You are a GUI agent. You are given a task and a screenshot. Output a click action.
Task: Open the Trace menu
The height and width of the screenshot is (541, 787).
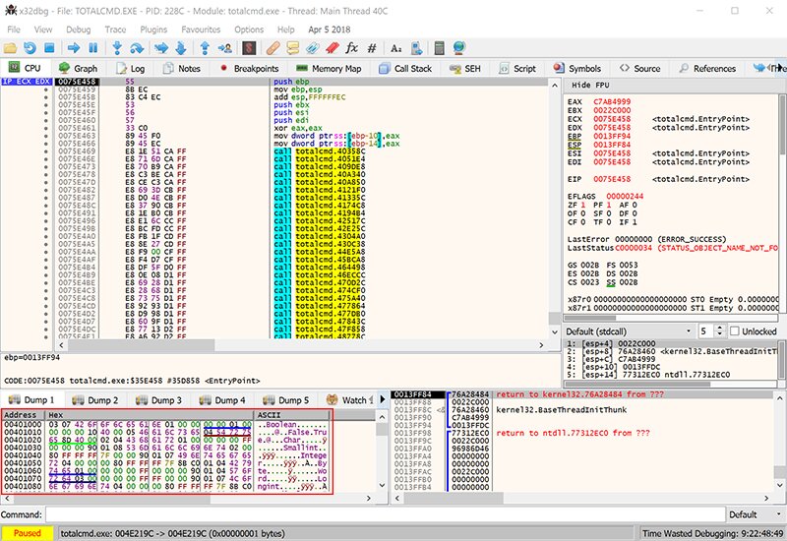click(115, 30)
